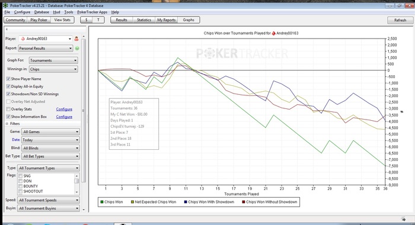This screenshot has width=415, height=225.
Task: Open the All Tournament Buyins dropdown
Action: point(49,208)
